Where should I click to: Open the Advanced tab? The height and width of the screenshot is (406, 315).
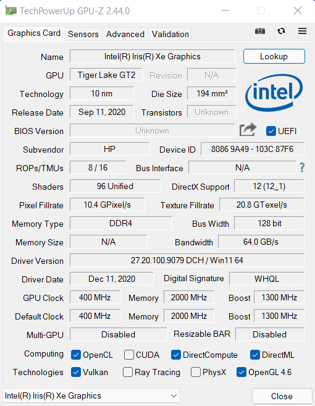pos(125,34)
